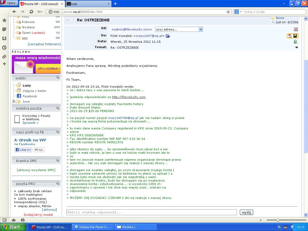
Task: Click the Dodaj/ukryj moduł link
Action: (38, 215)
